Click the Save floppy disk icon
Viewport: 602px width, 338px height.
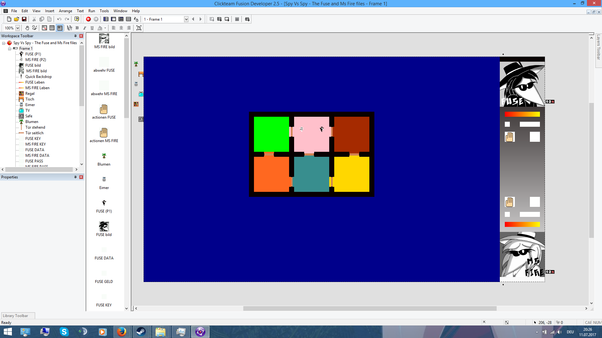pos(24,19)
